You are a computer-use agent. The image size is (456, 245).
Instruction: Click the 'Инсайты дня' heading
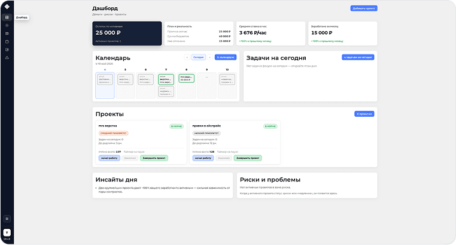pyautogui.click(x=116, y=180)
